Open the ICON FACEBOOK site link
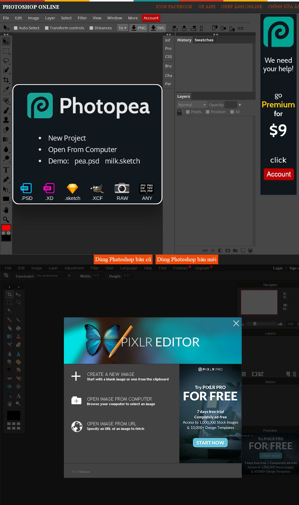The image size is (299, 505). [x=174, y=7]
